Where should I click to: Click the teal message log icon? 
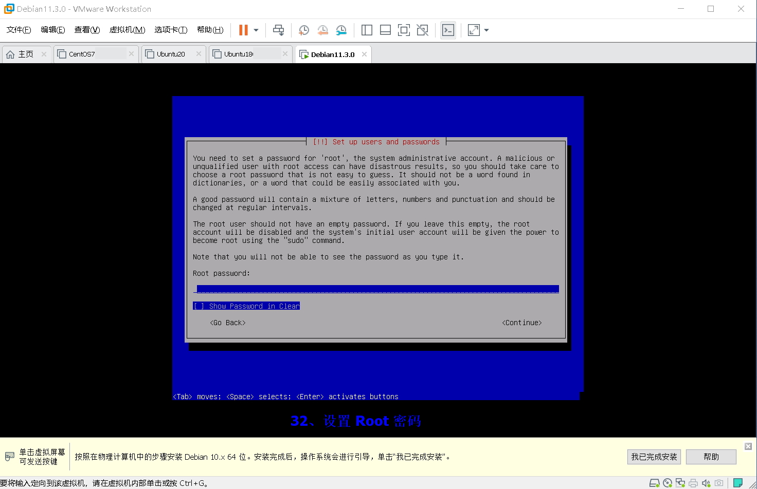pyautogui.click(x=738, y=482)
